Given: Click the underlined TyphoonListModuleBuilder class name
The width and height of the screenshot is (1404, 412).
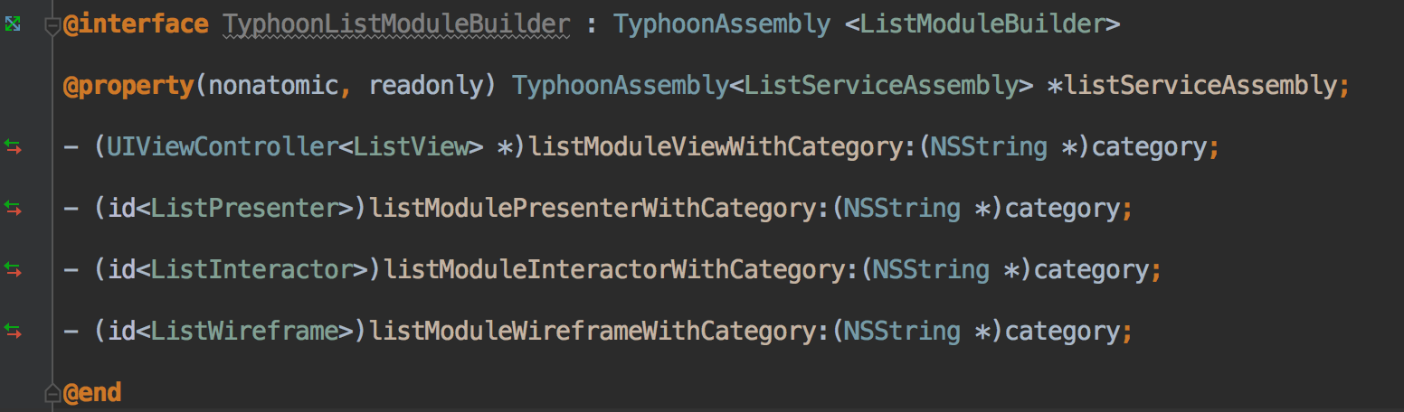Looking at the screenshot, I should click(396, 24).
